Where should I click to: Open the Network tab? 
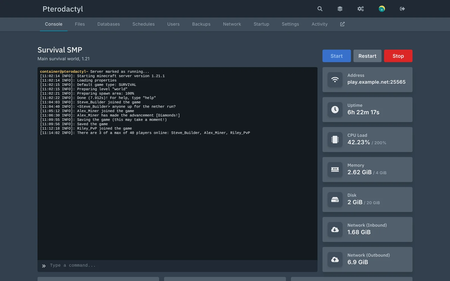coord(232,24)
